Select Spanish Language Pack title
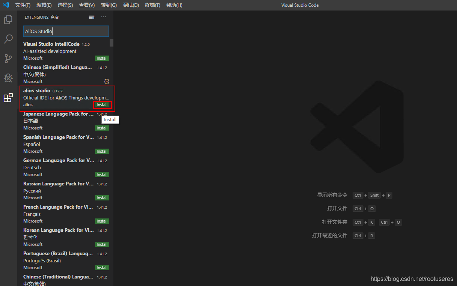Screen dimensions: 457x286 (59, 137)
